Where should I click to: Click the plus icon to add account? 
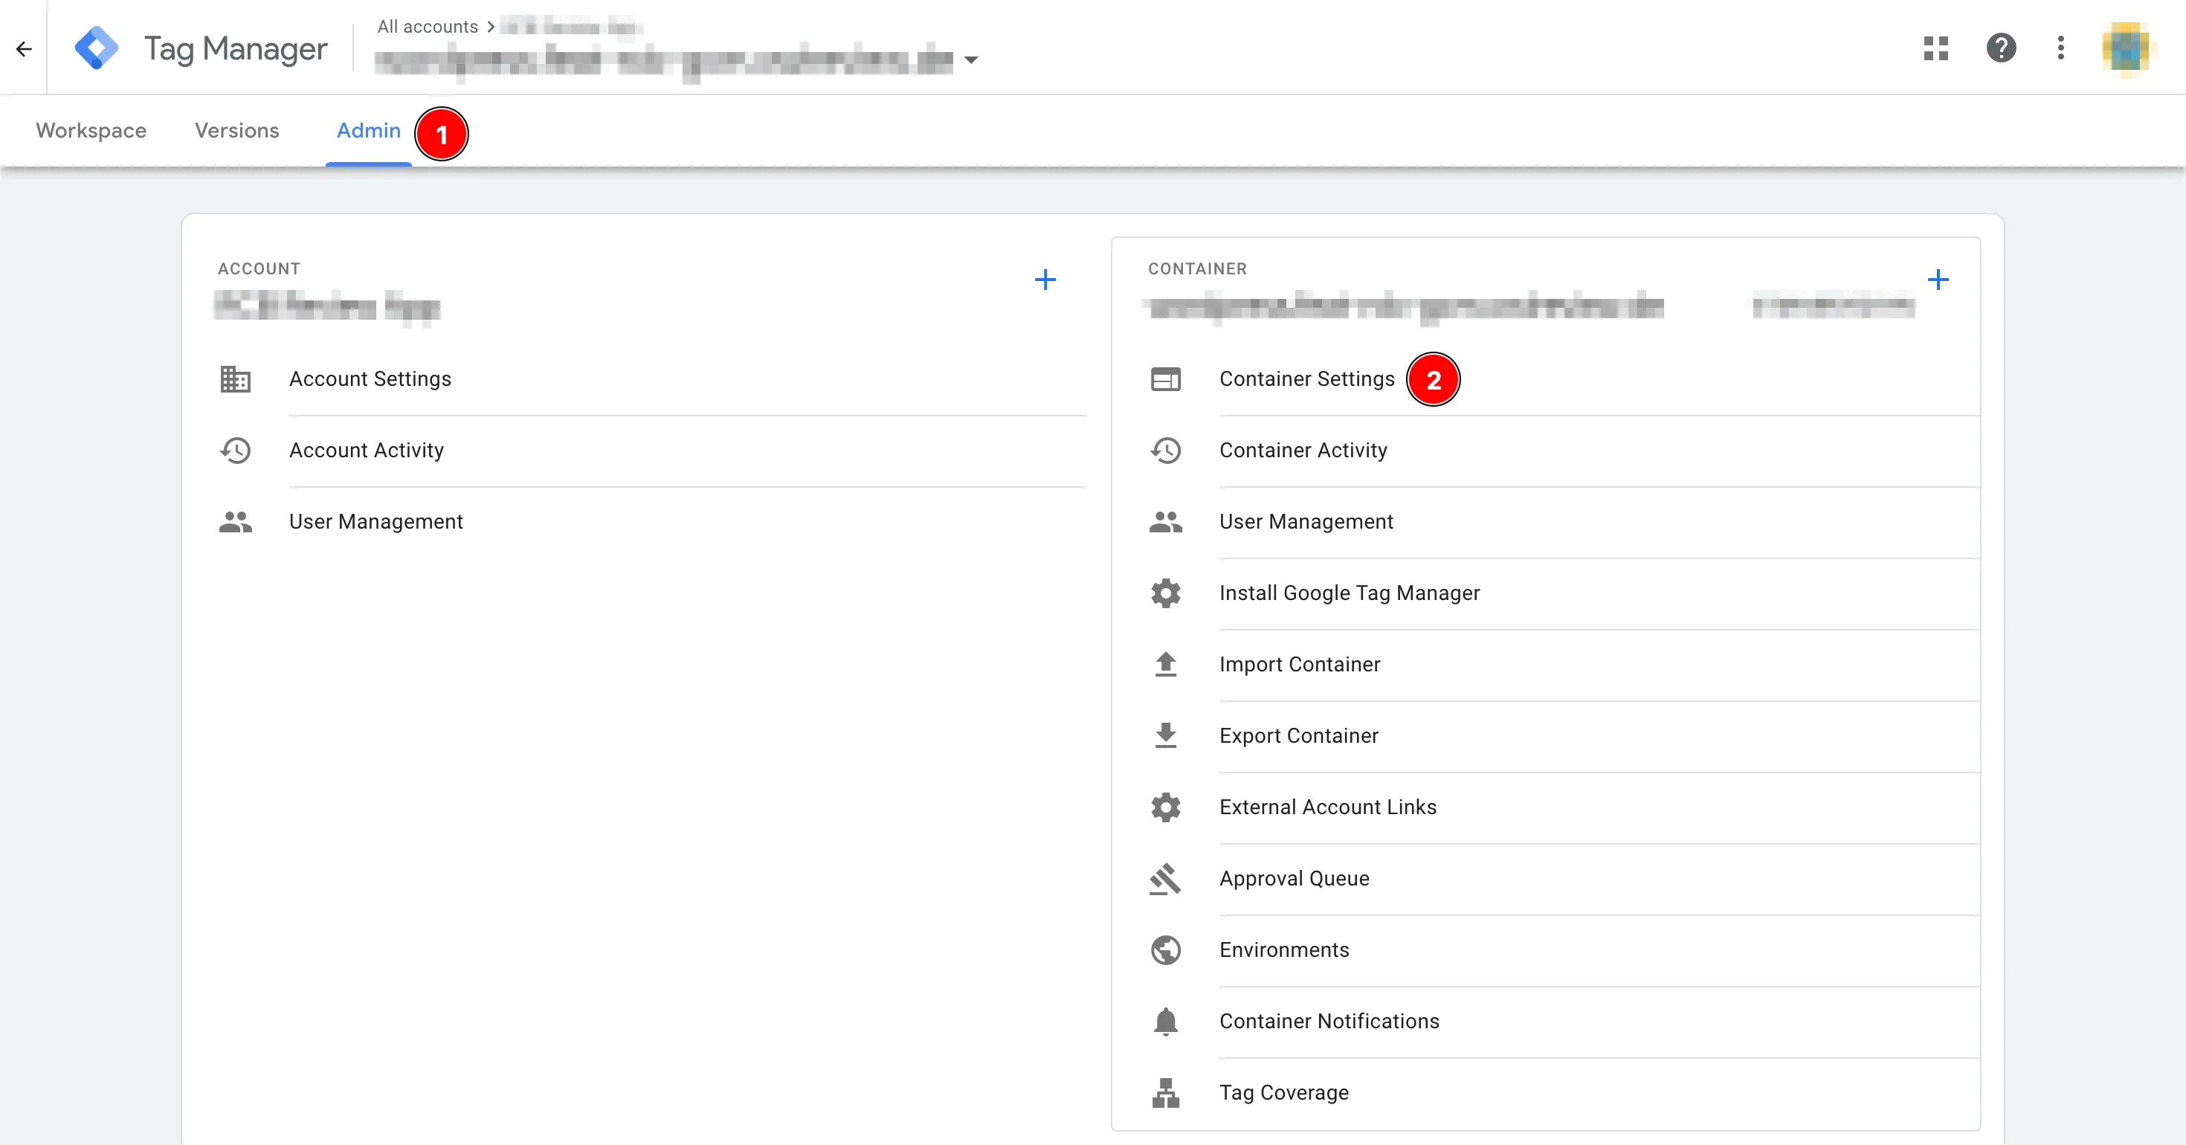click(x=1045, y=280)
